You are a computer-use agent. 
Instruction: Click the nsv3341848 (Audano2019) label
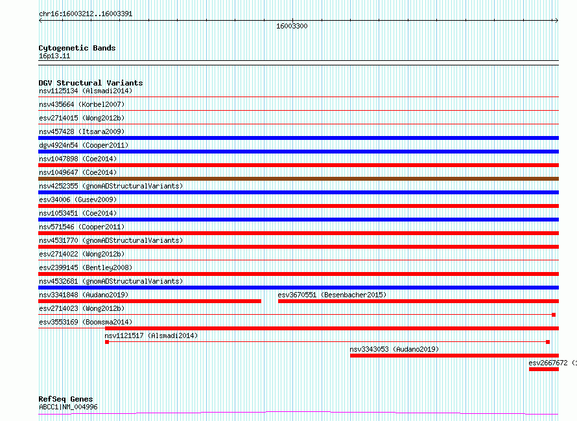pyautogui.click(x=84, y=295)
